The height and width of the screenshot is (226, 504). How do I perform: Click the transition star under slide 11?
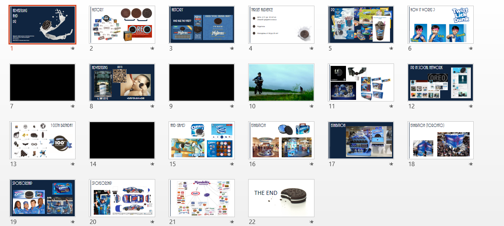click(x=391, y=106)
